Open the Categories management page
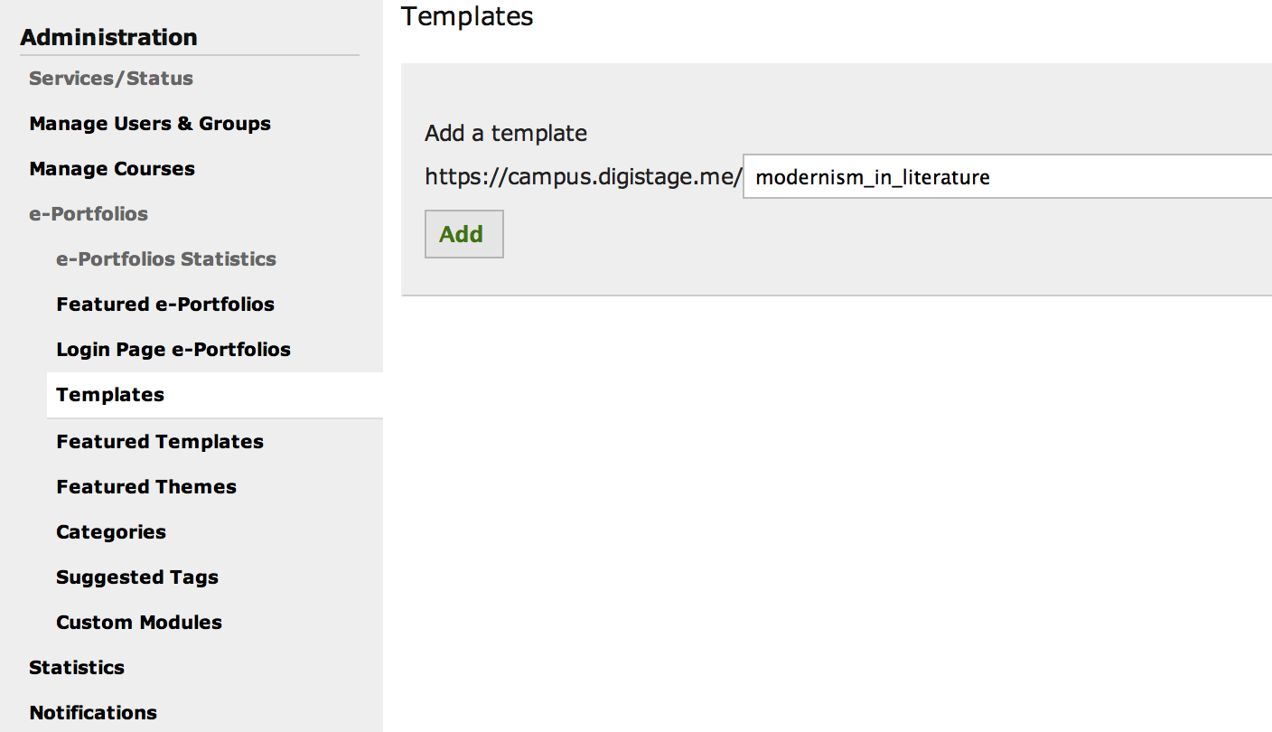This screenshot has height=732, width=1272. tap(111, 531)
